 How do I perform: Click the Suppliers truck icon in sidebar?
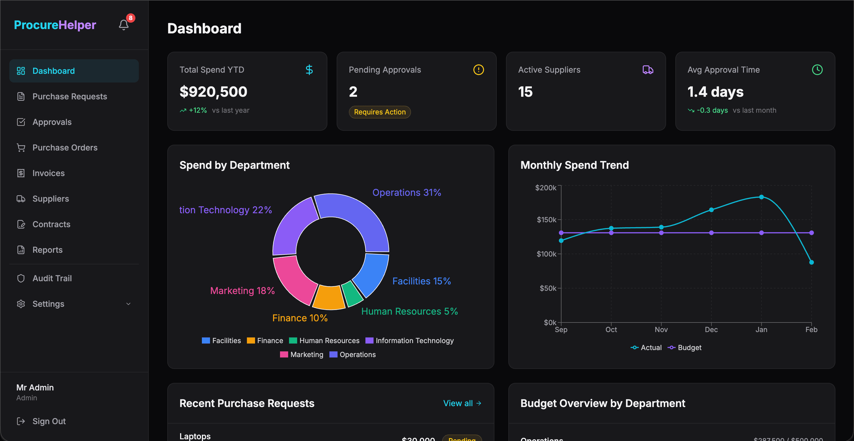tap(21, 199)
